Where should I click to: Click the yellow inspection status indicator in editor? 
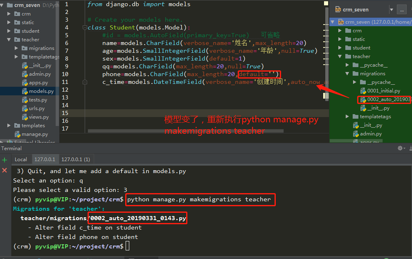pyautogui.click(x=326, y=3)
